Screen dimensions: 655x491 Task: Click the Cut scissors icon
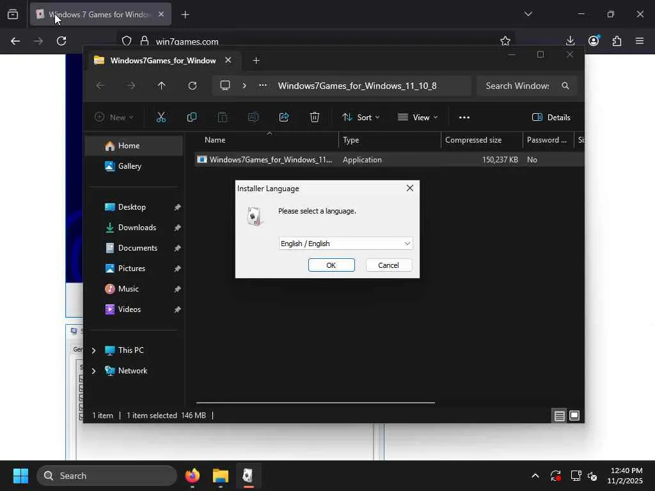[161, 118]
